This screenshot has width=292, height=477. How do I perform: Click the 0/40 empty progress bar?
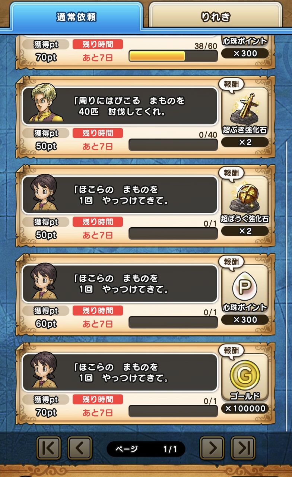pos(173,145)
